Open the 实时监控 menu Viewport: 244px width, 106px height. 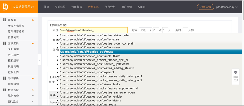[60, 7]
